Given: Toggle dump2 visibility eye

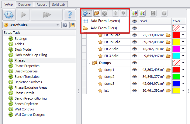Looking at the screenshot, I should pos(134,77).
